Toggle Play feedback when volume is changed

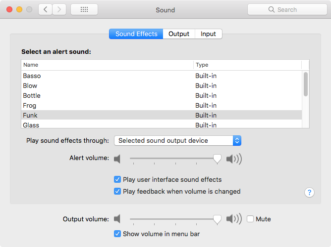click(x=117, y=191)
